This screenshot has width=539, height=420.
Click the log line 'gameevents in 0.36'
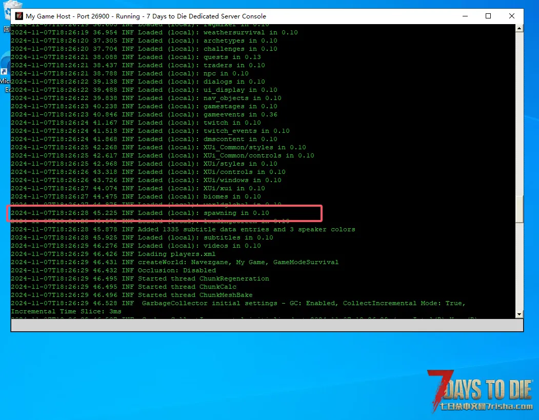[x=144, y=114]
